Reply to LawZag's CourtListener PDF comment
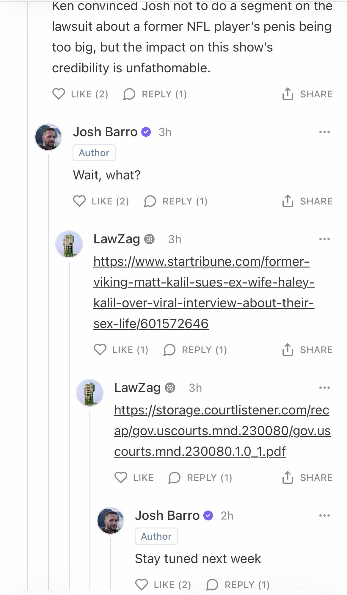 click(x=200, y=477)
